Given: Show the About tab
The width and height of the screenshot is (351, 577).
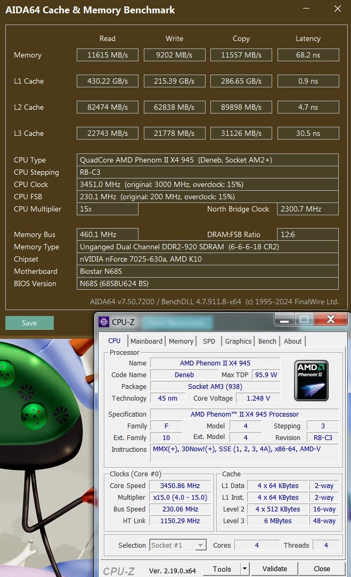Looking at the screenshot, I should 292,341.
